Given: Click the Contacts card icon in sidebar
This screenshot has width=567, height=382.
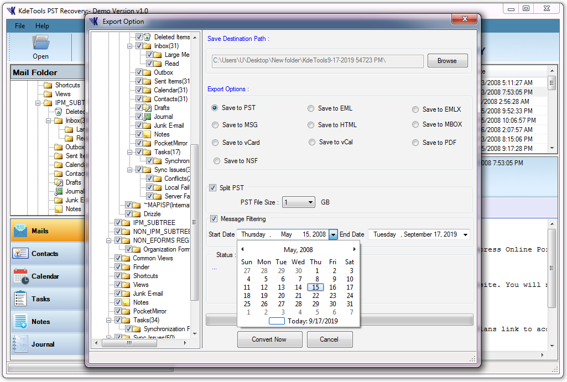Looking at the screenshot, I should pos(20,253).
